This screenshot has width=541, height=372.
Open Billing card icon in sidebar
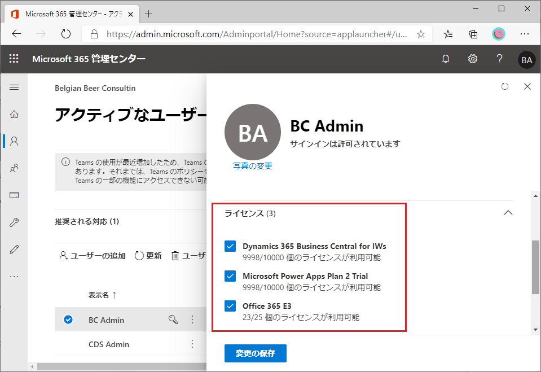coord(14,195)
